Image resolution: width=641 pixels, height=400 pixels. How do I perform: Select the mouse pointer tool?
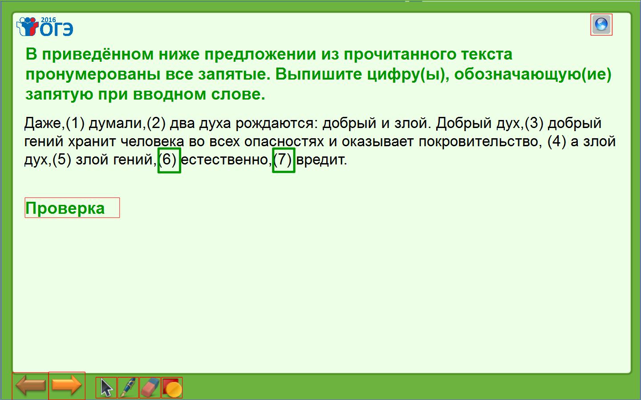pos(106,388)
